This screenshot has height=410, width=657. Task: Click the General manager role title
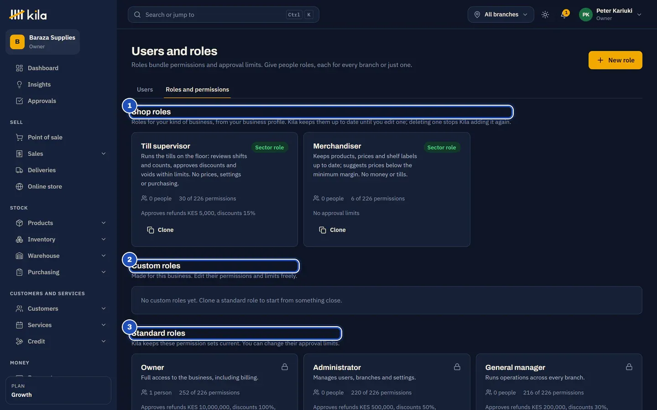tap(515, 367)
